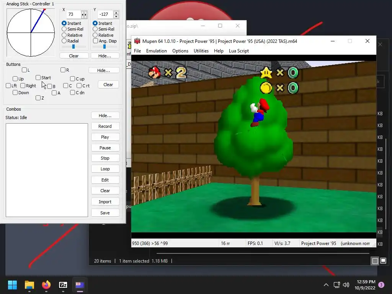The height and width of the screenshot is (294, 392).
Task: Click Hide... in Buttons section
Action: tap(103, 70)
